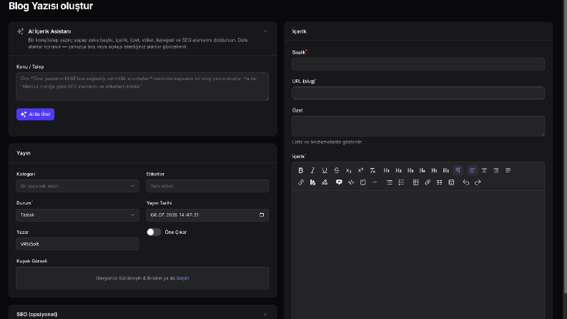Collapse the AI İçerik Asistanı panel
This screenshot has height=319, width=567.
pos(265,31)
